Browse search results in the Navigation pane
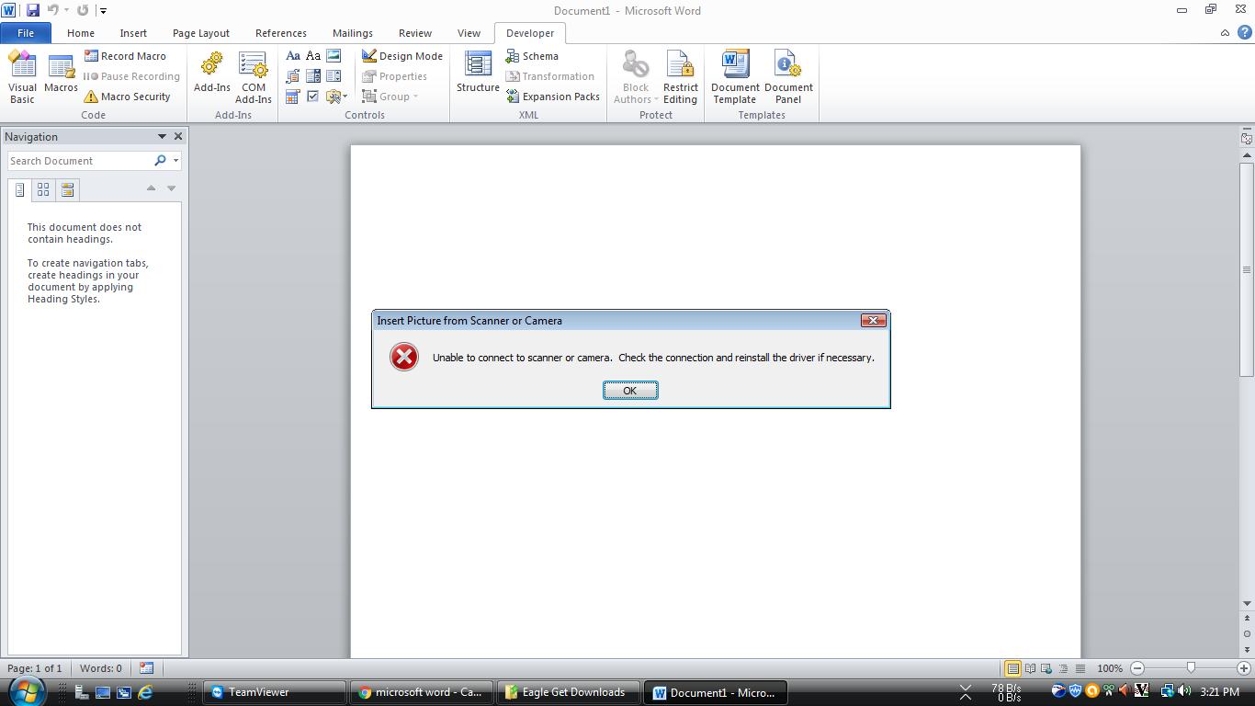The width and height of the screenshot is (1255, 706). (67, 189)
